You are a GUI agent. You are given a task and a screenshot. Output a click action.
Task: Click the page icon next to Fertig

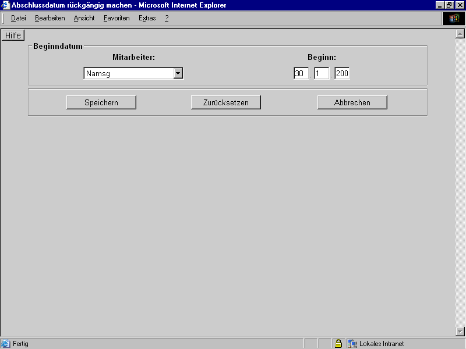5,343
